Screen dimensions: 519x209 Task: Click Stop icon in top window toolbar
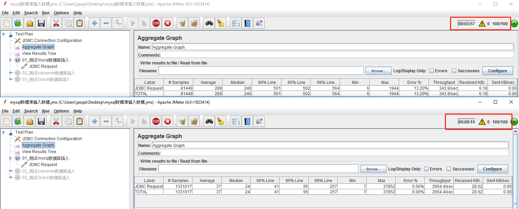[x=156, y=23]
